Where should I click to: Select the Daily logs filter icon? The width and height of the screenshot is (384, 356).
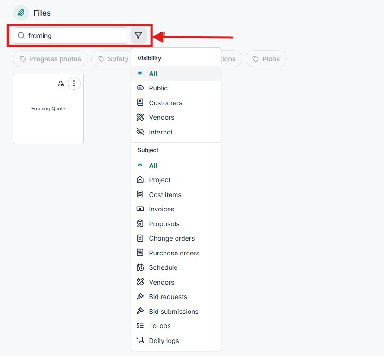click(140, 340)
